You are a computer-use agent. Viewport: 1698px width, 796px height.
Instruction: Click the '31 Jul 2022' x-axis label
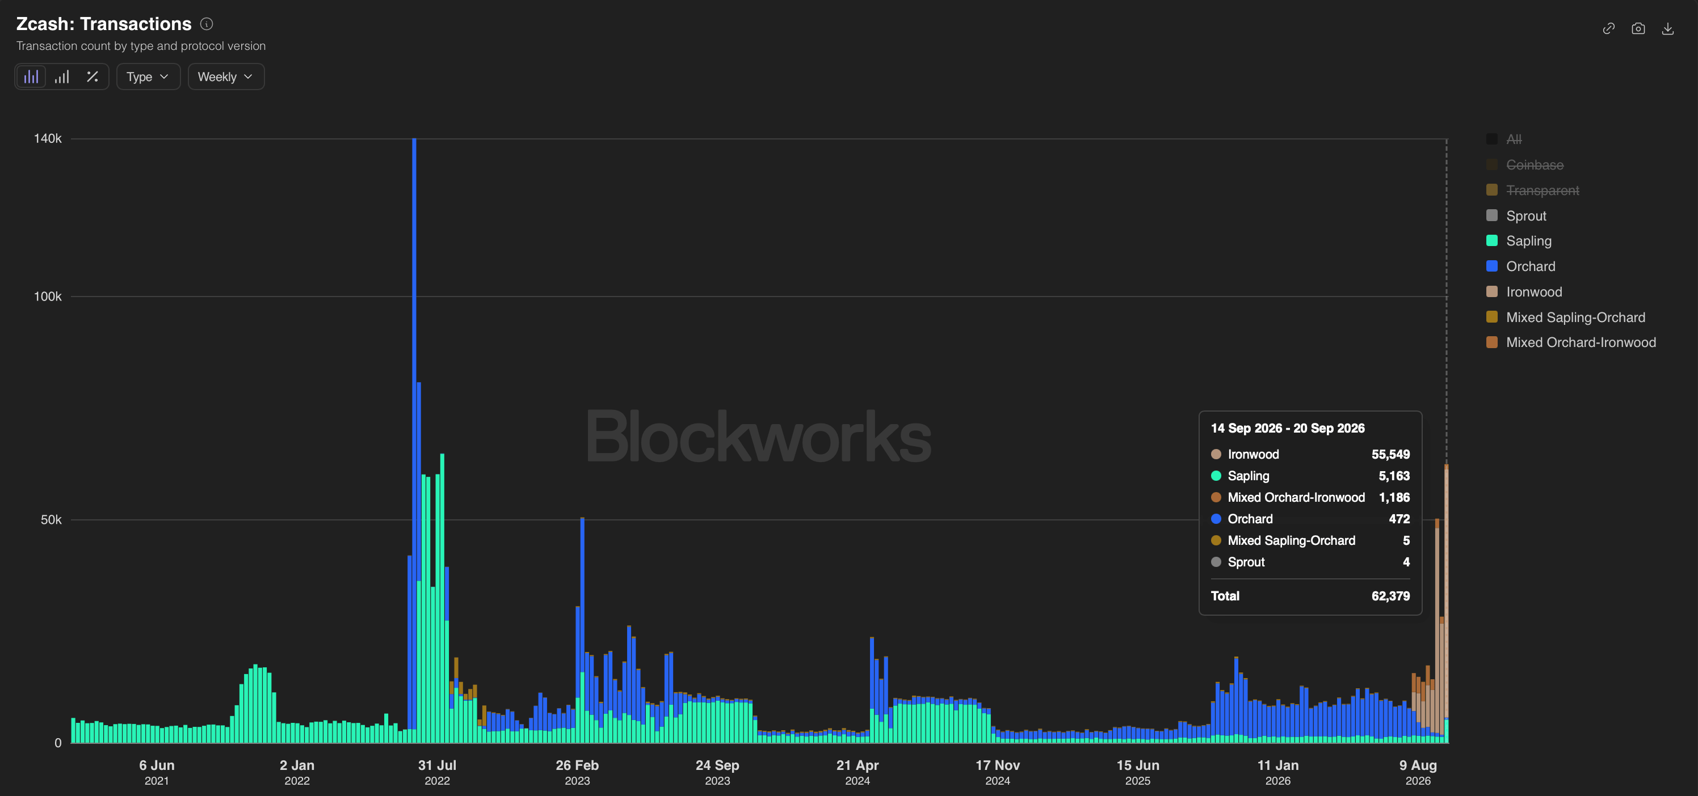coord(437,772)
